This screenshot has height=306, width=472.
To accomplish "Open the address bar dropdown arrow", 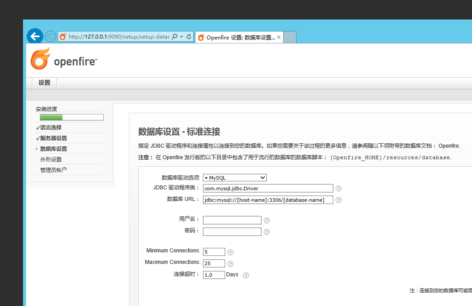I will pyautogui.click(x=182, y=37).
